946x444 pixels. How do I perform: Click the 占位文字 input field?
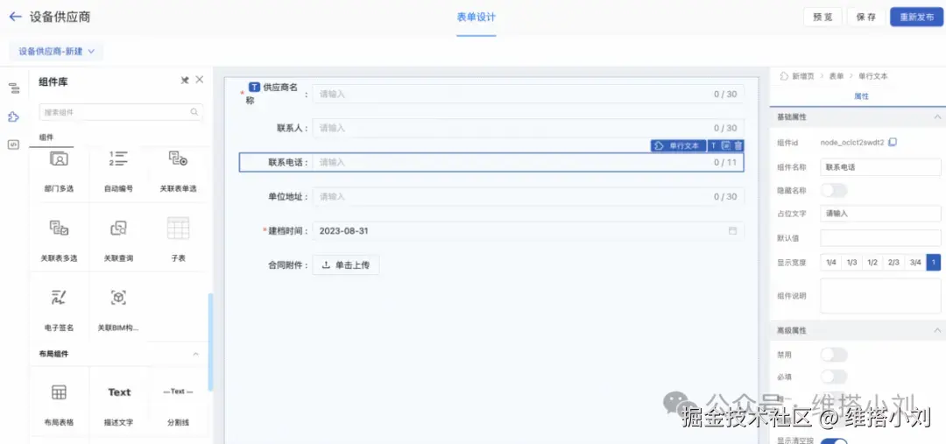(880, 214)
